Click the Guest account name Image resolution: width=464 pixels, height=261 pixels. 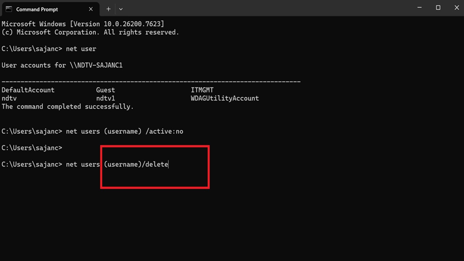pyautogui.click(x=106, y=90)
